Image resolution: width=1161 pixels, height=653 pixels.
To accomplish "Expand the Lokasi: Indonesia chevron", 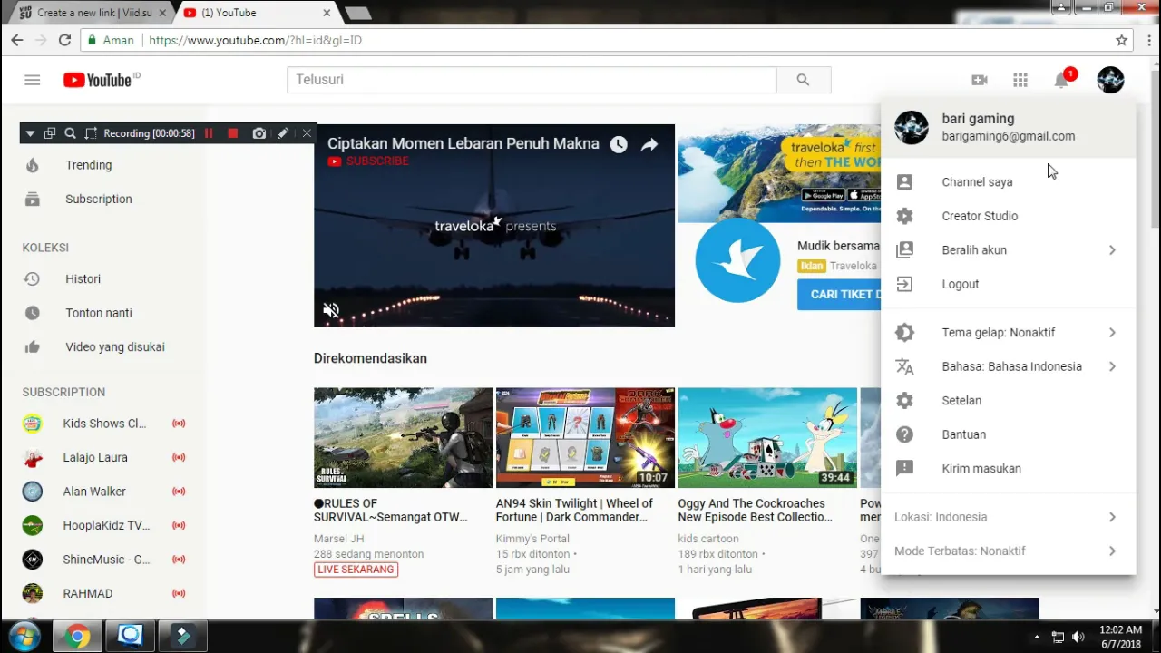I will click(1112, 517).
